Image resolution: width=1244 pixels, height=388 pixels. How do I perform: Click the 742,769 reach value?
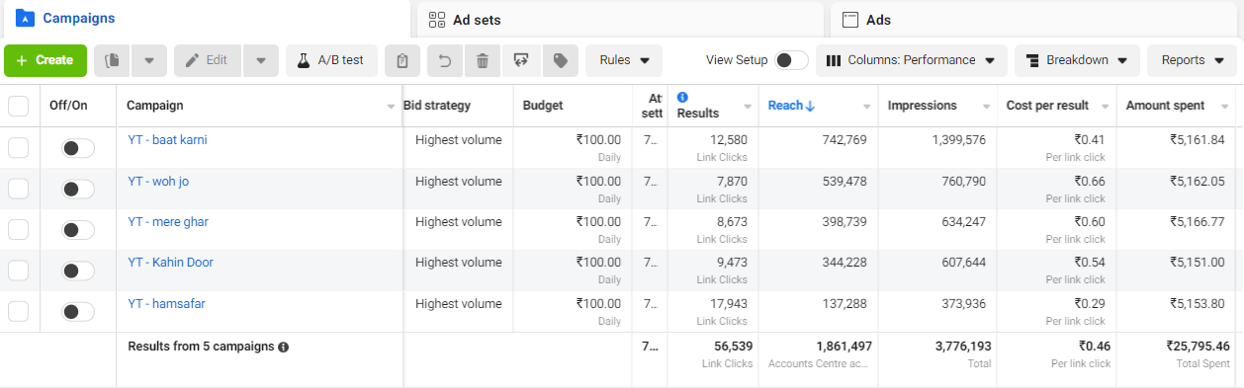point(844,140)
